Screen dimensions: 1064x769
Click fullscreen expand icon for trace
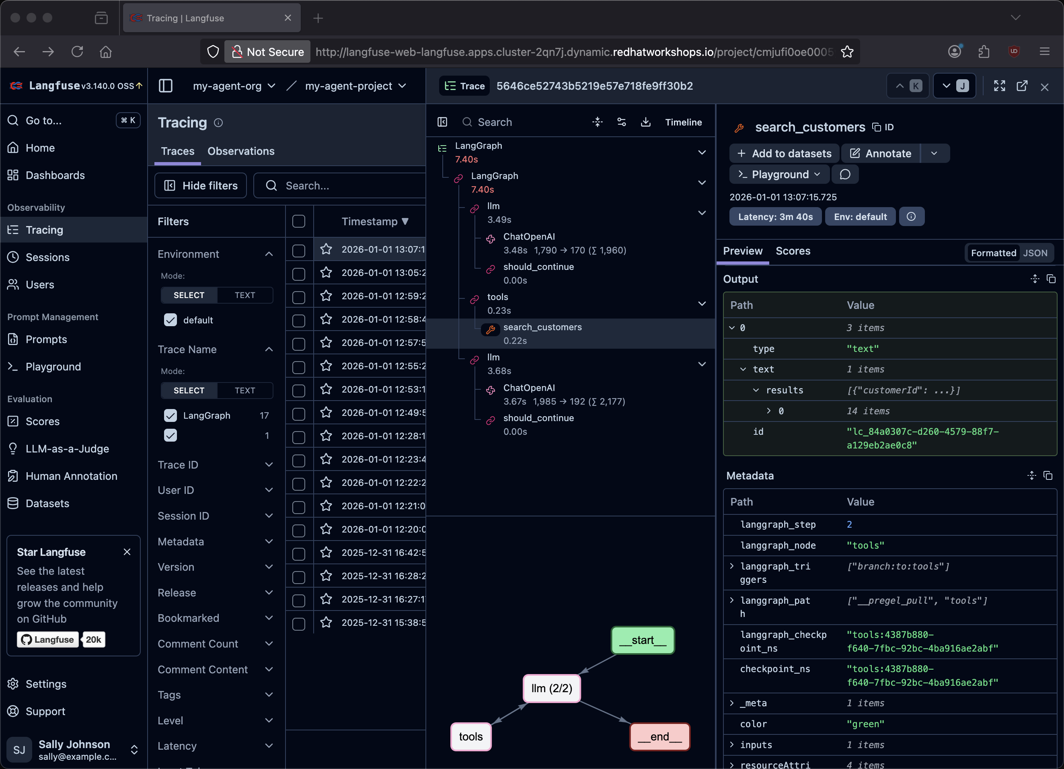(x=999, y=86)
